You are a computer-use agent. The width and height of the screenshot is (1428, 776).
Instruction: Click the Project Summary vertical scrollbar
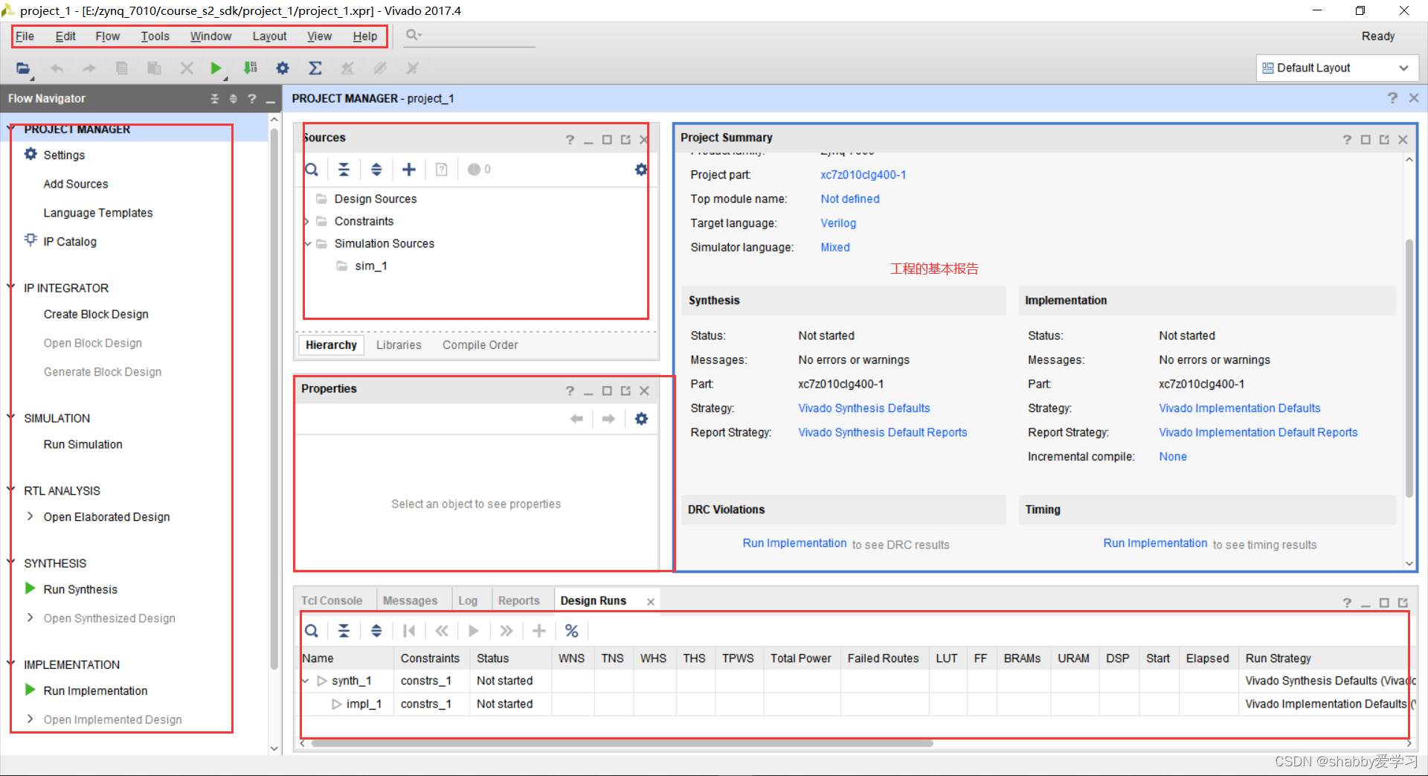pos(1409,368)
